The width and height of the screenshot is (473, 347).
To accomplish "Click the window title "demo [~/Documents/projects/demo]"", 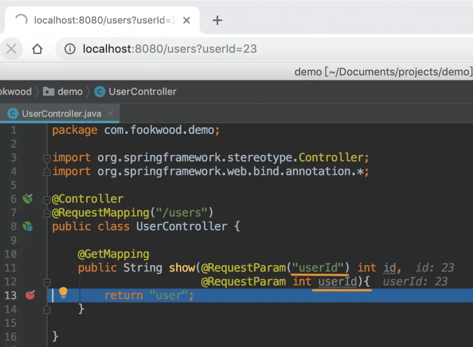I will tap(383, 72).
